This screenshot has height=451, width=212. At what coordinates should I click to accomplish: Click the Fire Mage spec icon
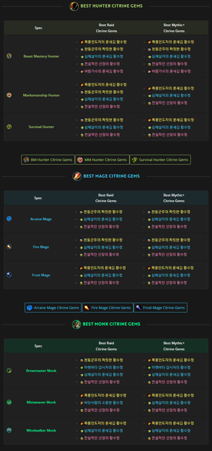pyautogui.click(x=9, y=247)
